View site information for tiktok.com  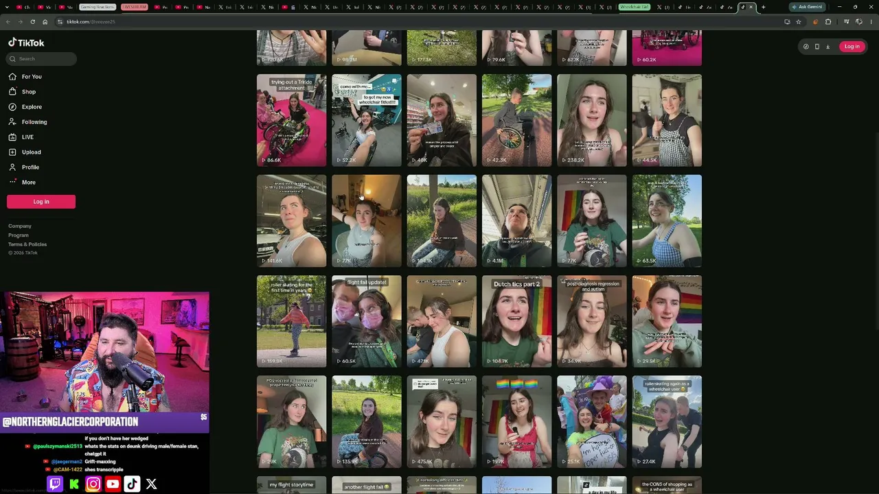pos(60,22)
